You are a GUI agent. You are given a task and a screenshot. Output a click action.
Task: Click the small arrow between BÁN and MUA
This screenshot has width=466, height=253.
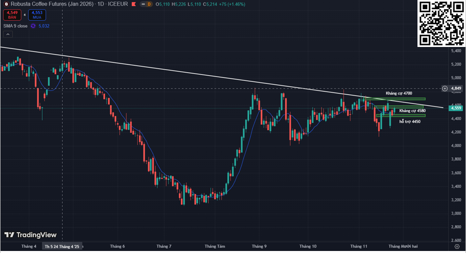(24, 15)
